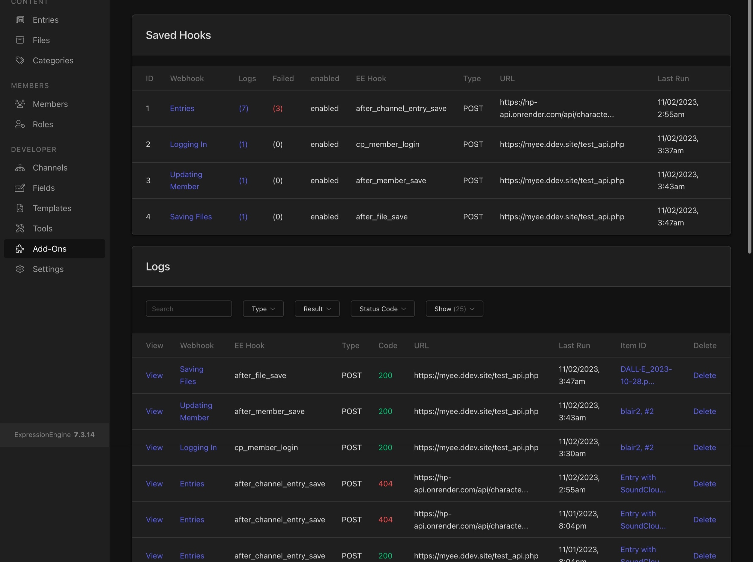Click the Members people icon
This screenshot has width=753, height=562.
click(20, 104)
